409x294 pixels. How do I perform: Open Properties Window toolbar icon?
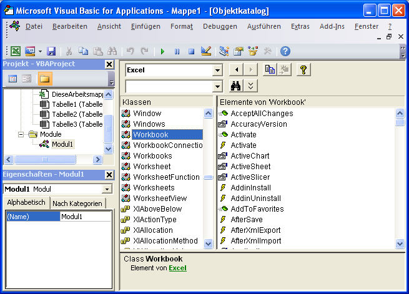238,51
